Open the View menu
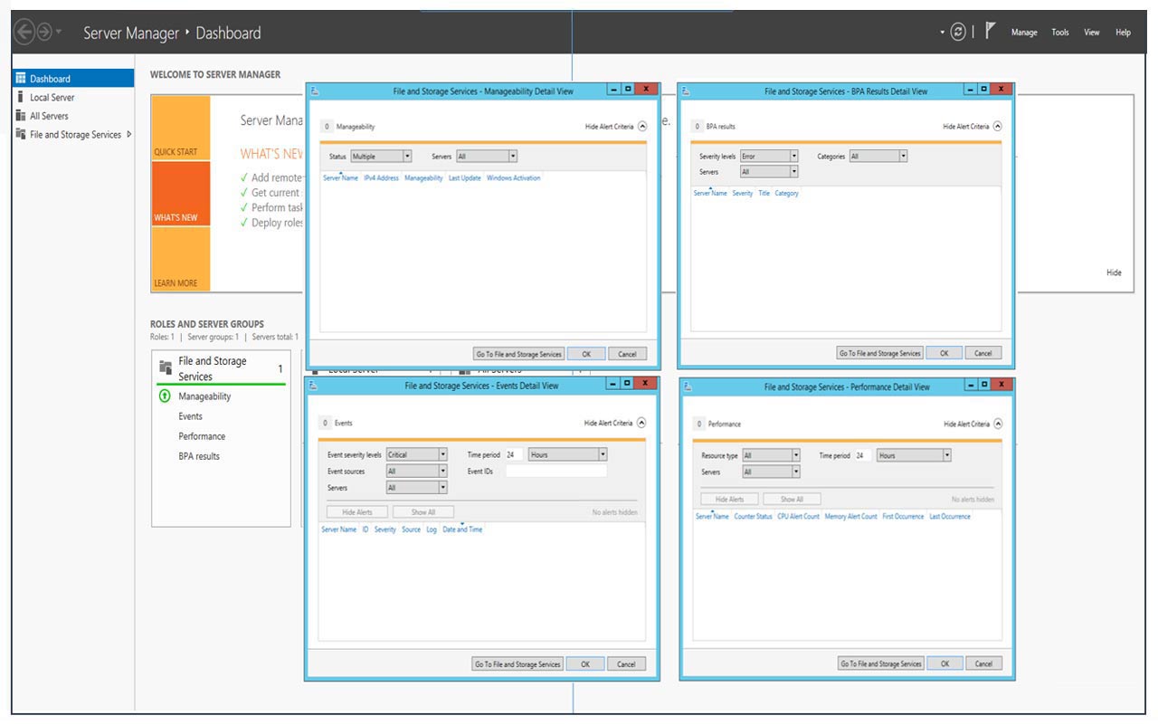1158x725 pixels. [x=1092, y=33]
